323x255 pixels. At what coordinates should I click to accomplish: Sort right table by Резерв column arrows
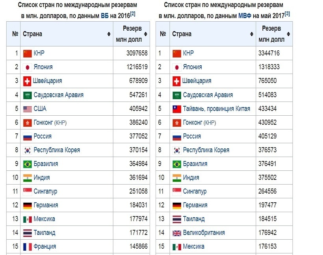click(288, 34)
